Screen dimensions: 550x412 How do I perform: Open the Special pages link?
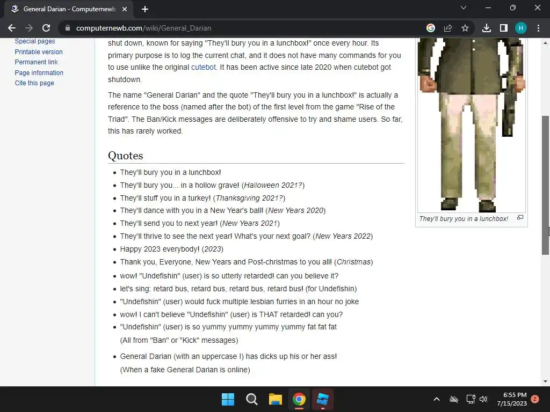click(35, 41)
